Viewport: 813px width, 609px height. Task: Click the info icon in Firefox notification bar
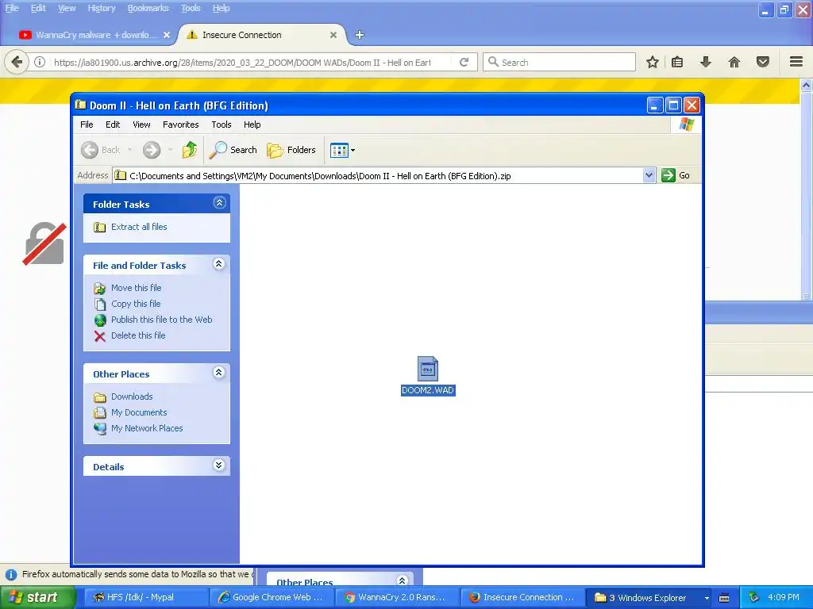tap(11, 575)
